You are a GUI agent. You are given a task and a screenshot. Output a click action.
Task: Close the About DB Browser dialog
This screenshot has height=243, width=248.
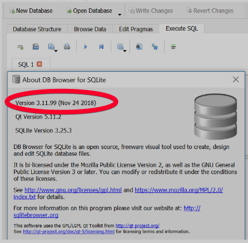coord(236,80)
